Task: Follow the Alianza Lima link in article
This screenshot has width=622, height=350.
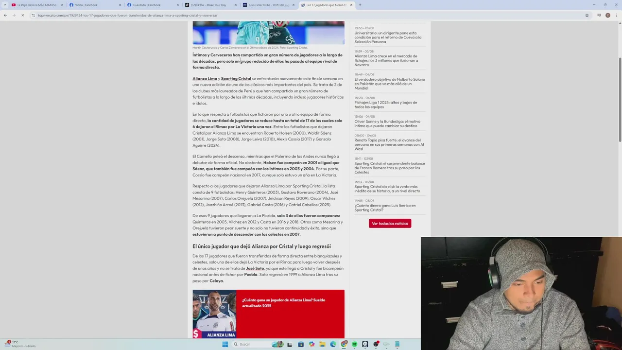Action: (x=205, y=78)
